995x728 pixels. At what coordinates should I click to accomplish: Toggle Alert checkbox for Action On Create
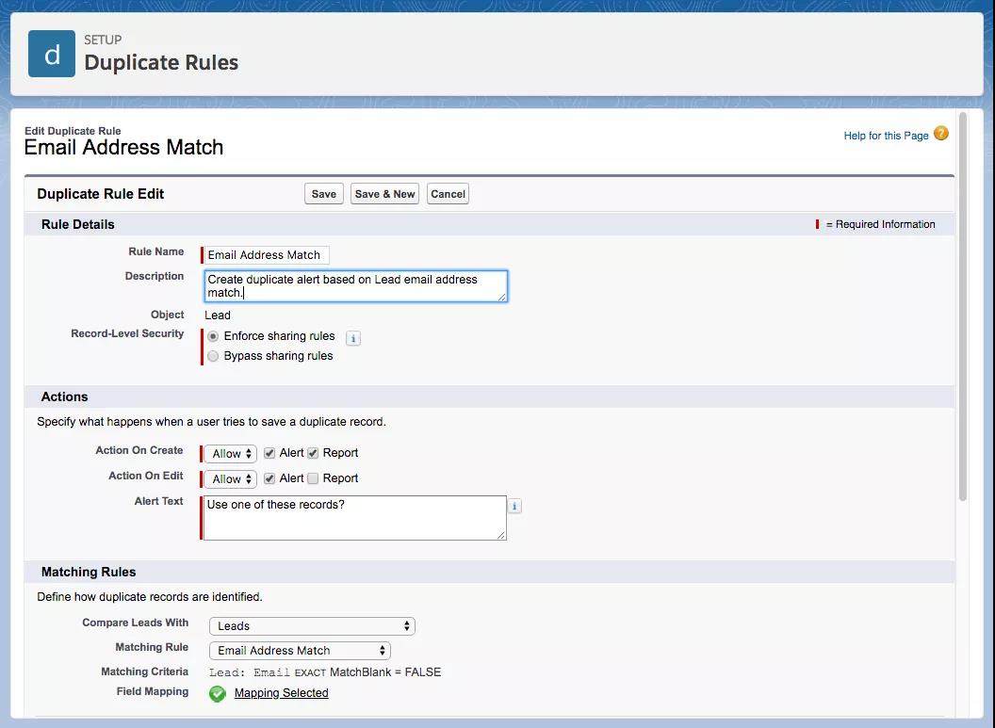pyautogui.click(x=269, y=453)
